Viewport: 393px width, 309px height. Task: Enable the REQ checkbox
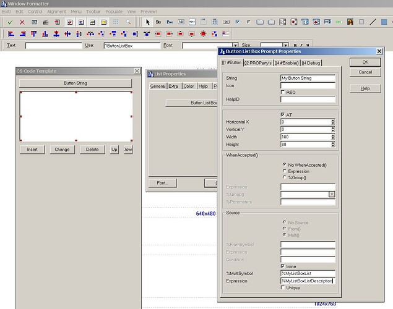point(283,92)
